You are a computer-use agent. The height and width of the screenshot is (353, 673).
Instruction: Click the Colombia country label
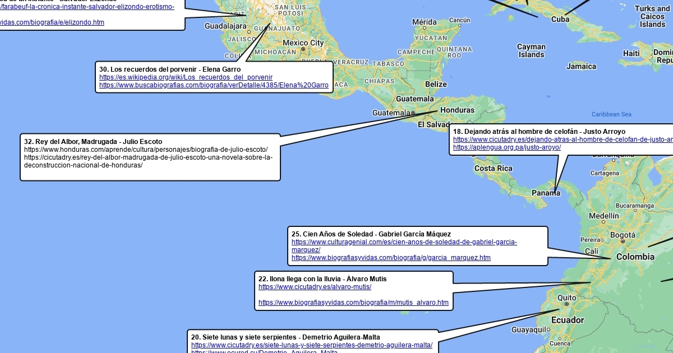point(635,257)
